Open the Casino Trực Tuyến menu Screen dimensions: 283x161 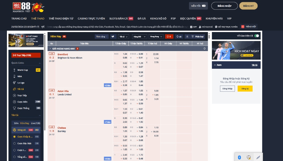[91, 19]
